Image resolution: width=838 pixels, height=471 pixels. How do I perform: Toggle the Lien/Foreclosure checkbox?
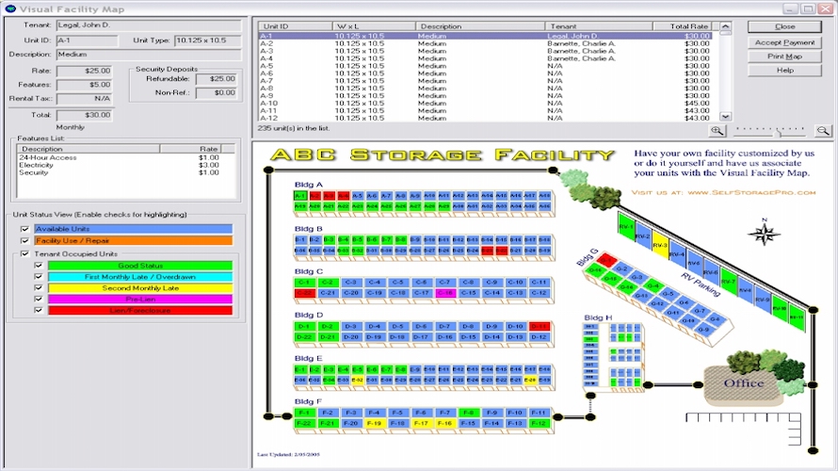coord(39,309)
